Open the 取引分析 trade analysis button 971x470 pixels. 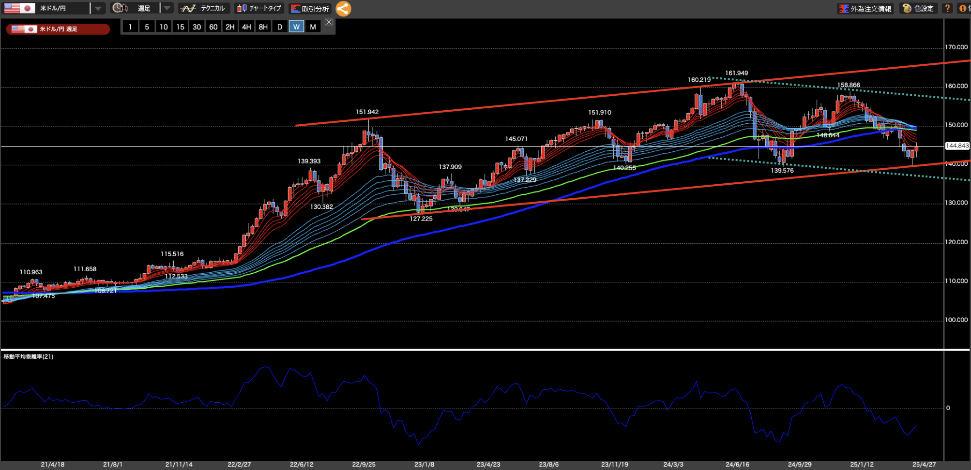(310, 9)
